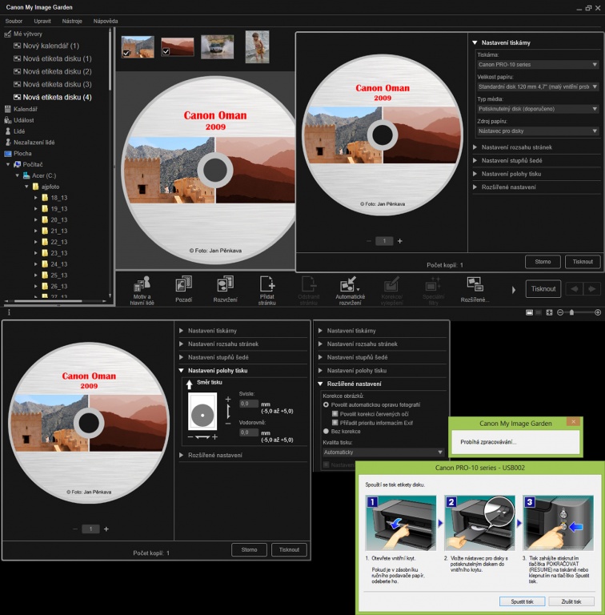
Task: Toggle checkbox on first fortress thumbnail
Action: 126,53
